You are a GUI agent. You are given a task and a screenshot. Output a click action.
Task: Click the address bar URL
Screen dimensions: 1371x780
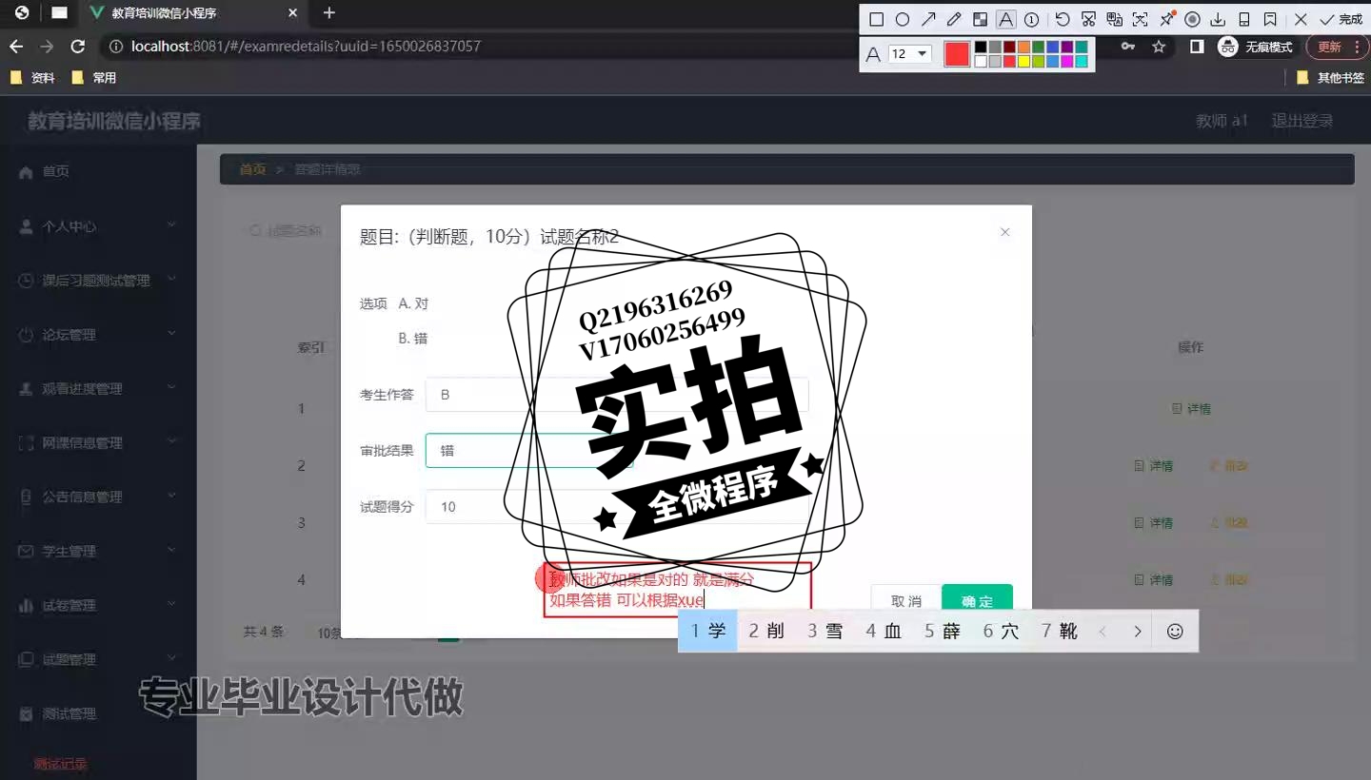click(306, 47)
